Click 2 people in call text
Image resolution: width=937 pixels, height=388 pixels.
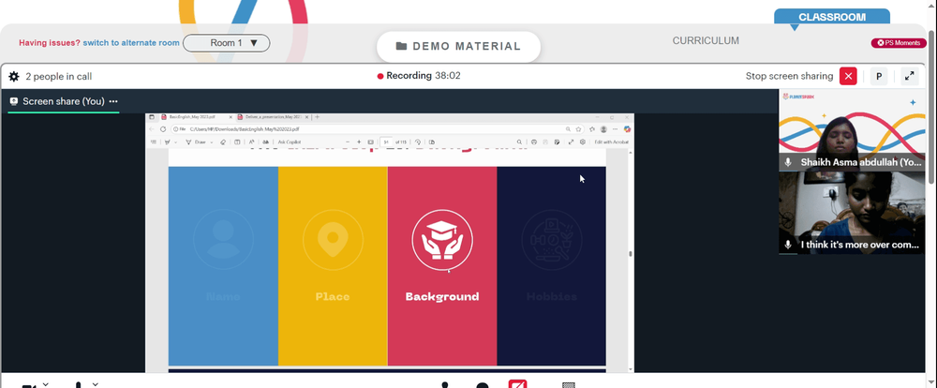[58, 77]
